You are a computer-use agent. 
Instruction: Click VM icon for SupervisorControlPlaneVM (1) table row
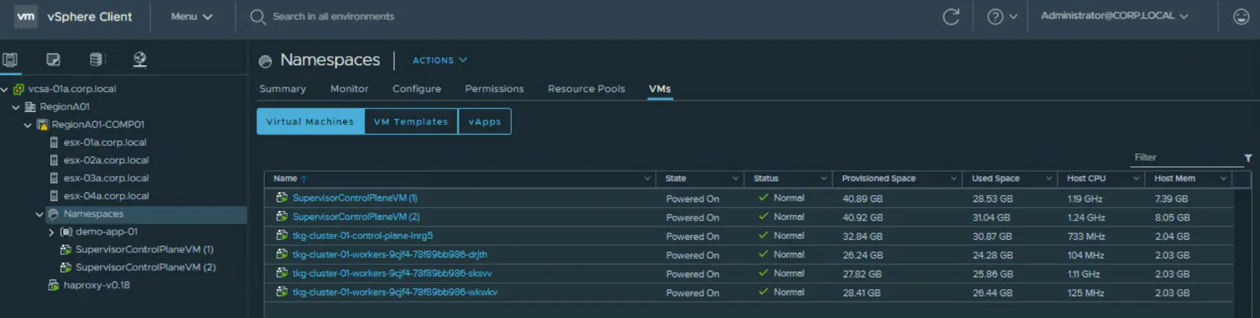[x=282, y=198]
